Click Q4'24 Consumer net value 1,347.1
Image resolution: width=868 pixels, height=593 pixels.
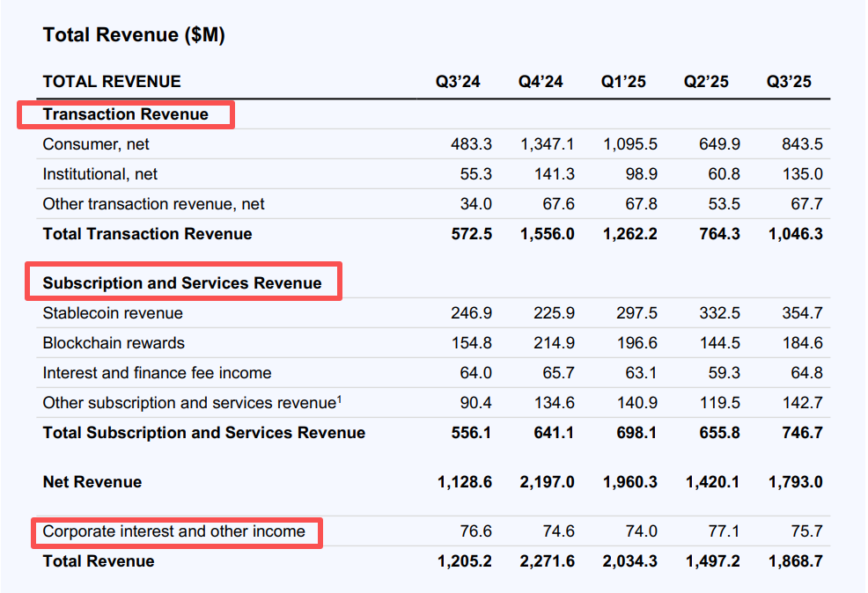[x=547, y=144]
